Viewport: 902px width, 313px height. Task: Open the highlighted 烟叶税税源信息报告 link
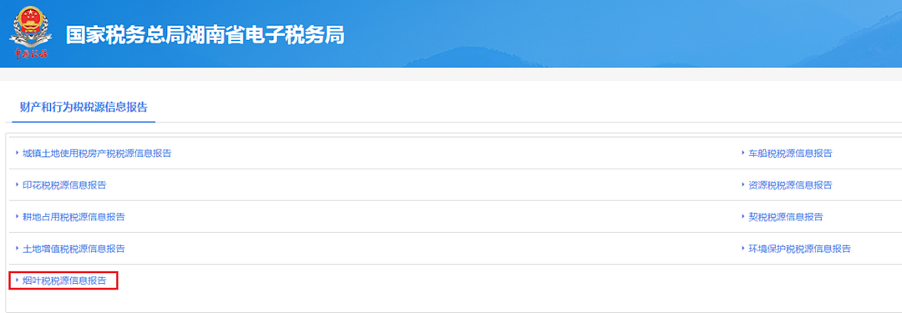click(64, 280)
